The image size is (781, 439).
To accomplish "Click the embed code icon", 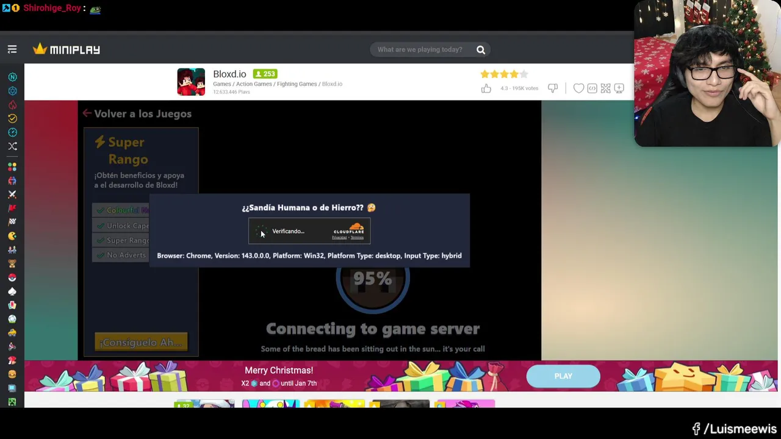I will pyautogui.click(x=592, y=88).
